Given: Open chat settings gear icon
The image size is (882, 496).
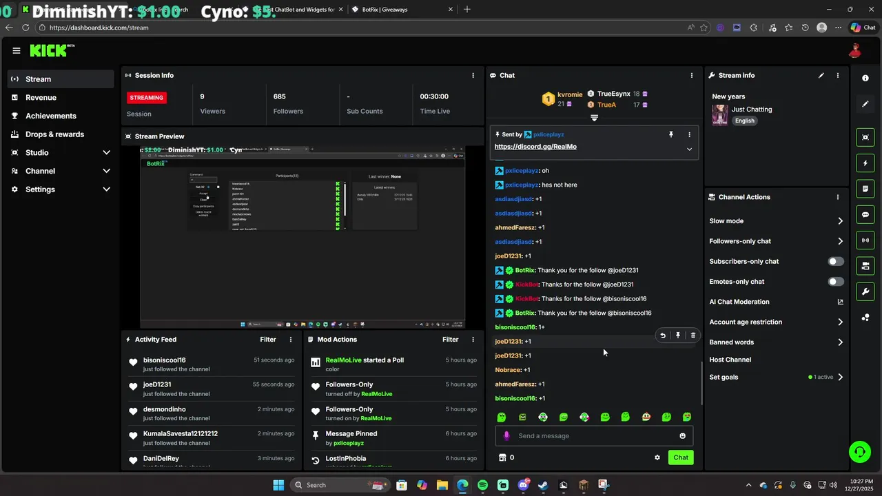Looking at the screenshot, I should click(657, 457).
